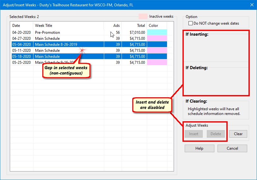
Task: Open Help for this dialog
Action: click(199, 148)
